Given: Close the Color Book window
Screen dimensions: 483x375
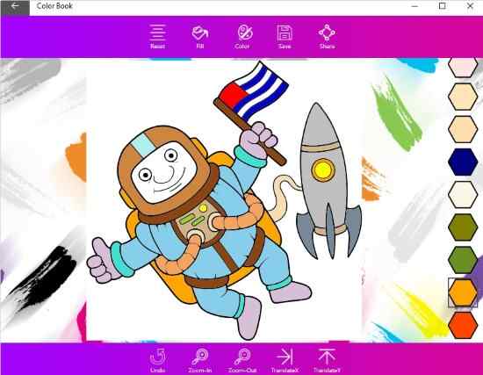Looking at the screenshot, I should [470, 6].
